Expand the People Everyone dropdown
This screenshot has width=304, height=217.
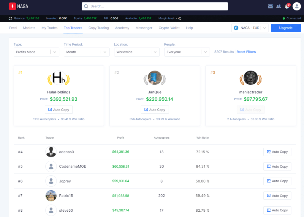[187, 52]
